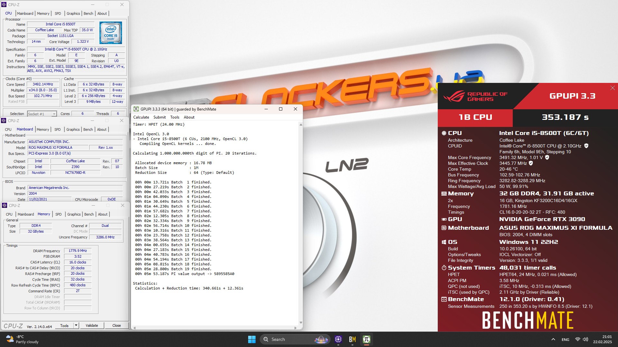Image resolution: width=618 pixels, height=347 pixels.
Task: Open the Wi-Fi network tray icon
Action: click(x=578, y=339)
